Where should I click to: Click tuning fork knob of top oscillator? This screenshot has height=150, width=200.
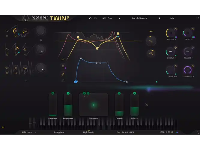(x=15, y=31)
